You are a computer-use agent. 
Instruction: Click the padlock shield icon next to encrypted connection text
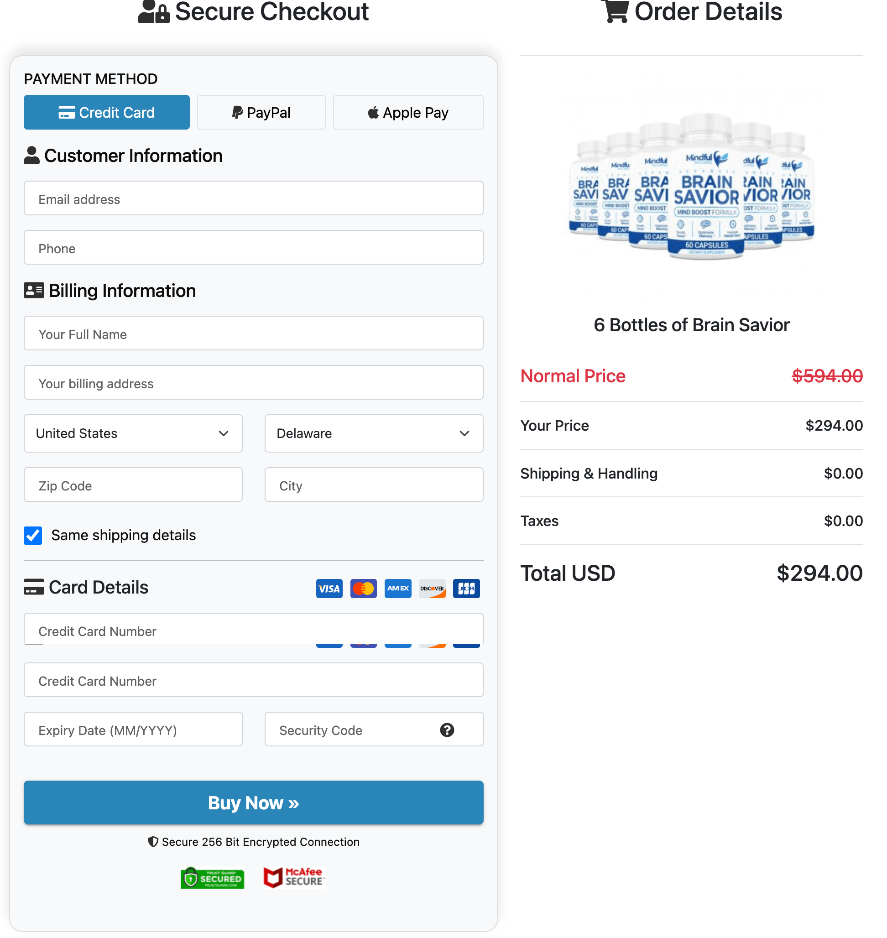154,842
